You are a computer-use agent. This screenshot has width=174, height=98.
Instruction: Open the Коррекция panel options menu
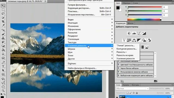(x=172, y=23)
